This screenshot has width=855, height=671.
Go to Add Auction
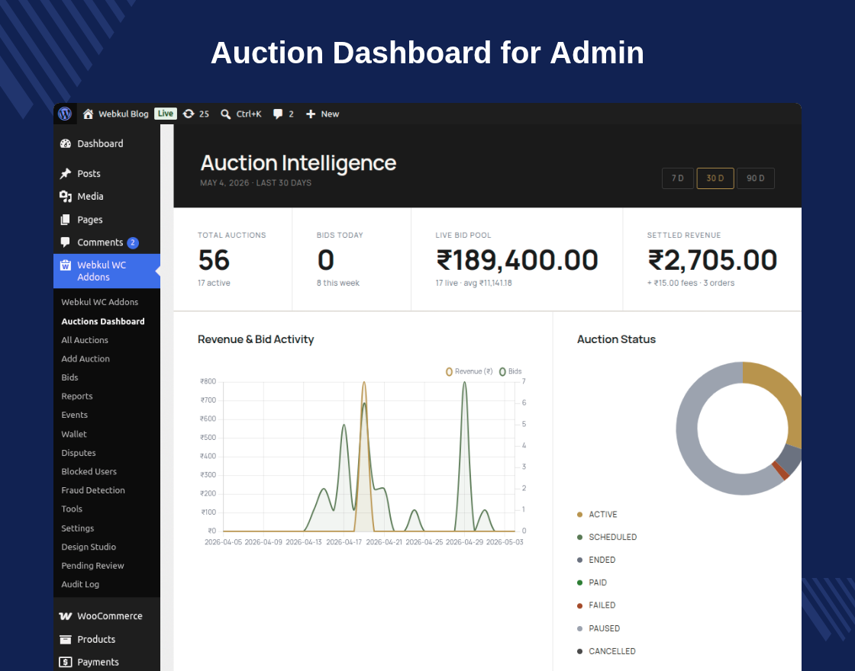point(85,358)
